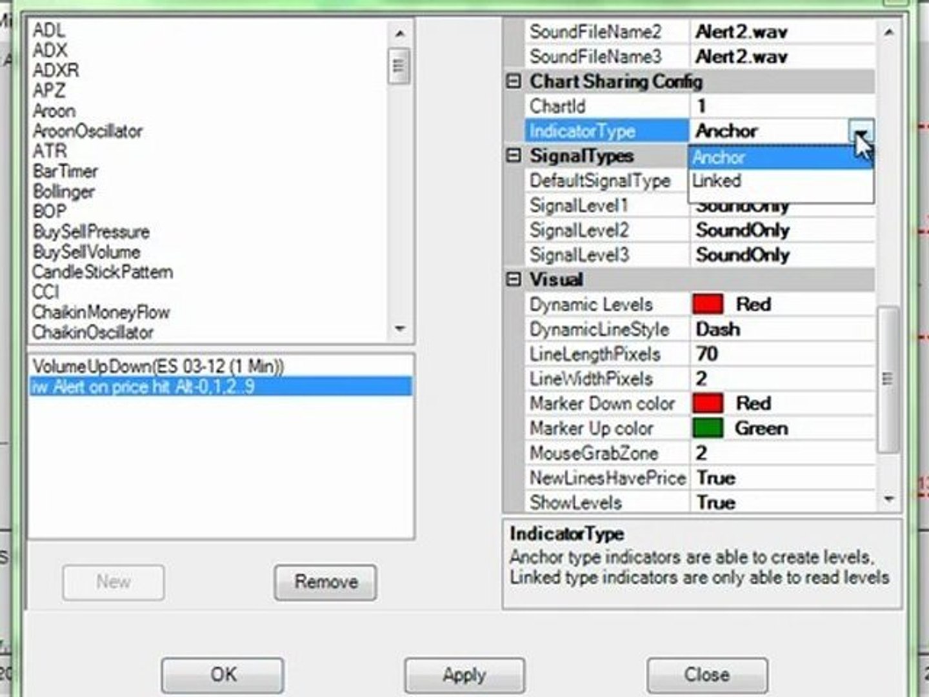Image resolution: width=929 pixels, height=697 pixels.
Task: Click the OK button
Action: click(223, 675)
